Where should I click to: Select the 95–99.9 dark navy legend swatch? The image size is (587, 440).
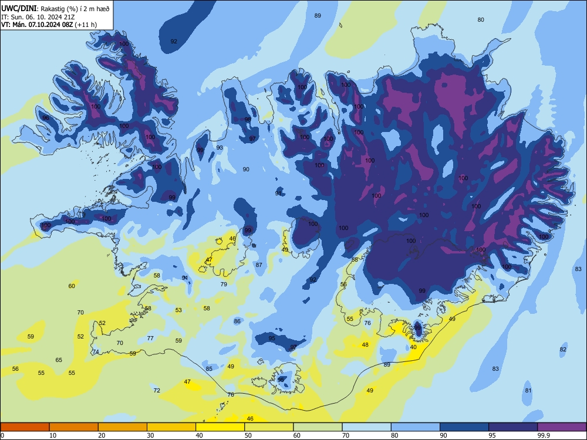pyautogui.click(x=513, y=427)
